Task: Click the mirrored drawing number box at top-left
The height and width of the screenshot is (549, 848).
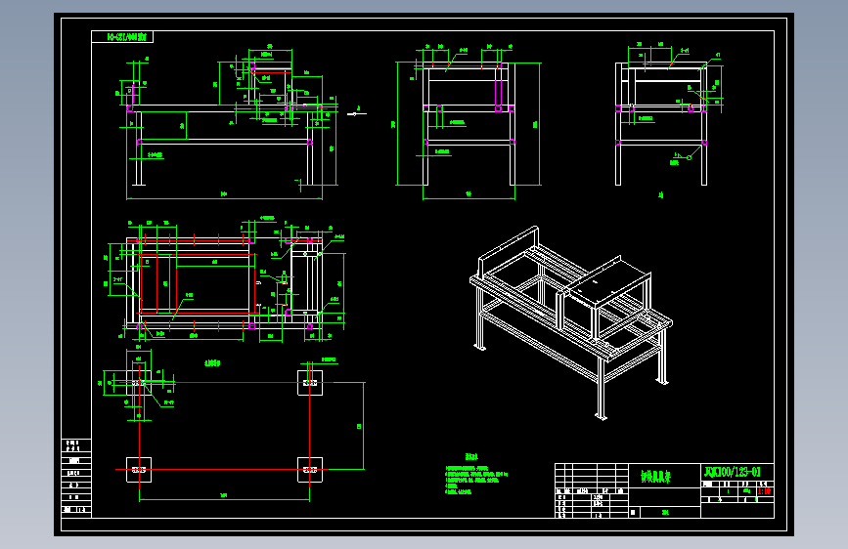Action: tap(122, 37)
